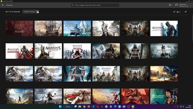This screenshot has height=109, width=193.
Task: Open the Assassin's Creed II Ezio tile
Action: pyautogui.click(x=19, y=51)
